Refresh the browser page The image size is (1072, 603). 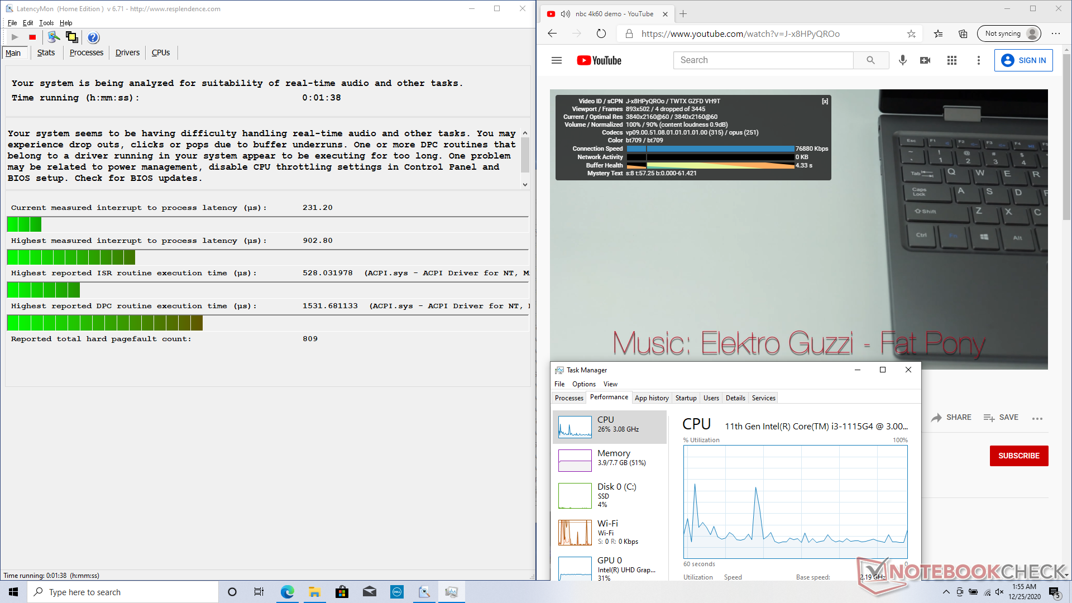pos(601,33)
